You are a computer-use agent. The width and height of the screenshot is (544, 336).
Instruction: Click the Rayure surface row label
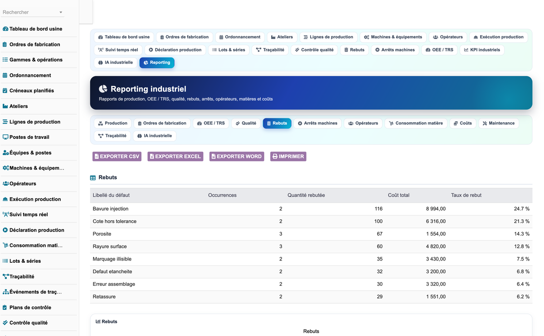[110, 246]
